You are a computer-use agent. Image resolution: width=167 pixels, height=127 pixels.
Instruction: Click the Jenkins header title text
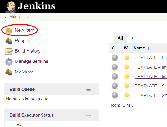(37, 6)
